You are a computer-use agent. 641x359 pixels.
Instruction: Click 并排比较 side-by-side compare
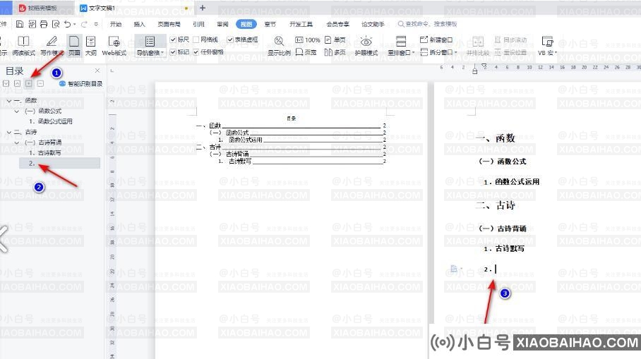click(477, 46)
